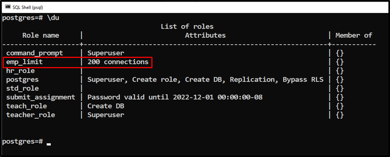
Task: Click the \du command at the prompt
Action: pyautogui.click(x=53, y=18)
